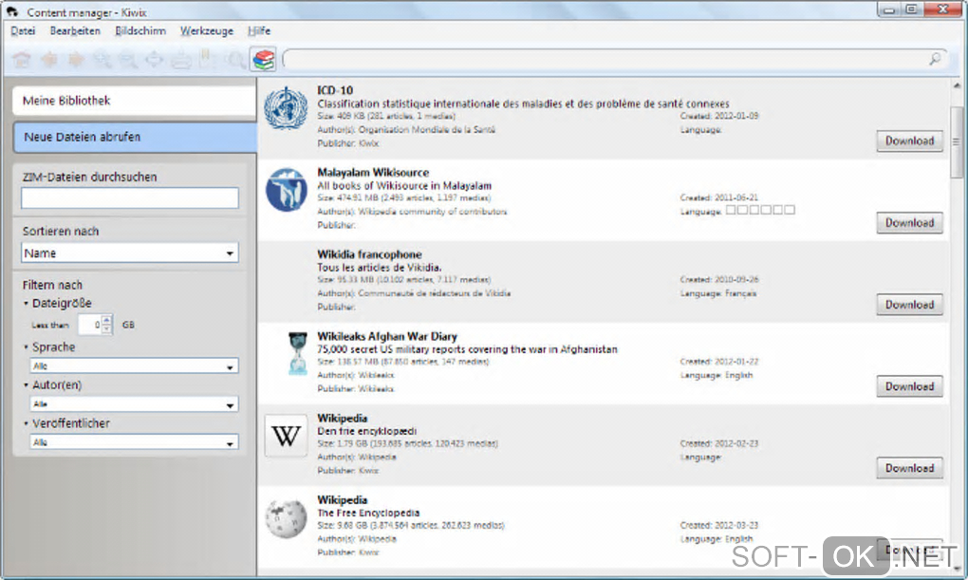Image resolution: width=968 pixels, height=580 pixels.
Task: Open the Bildschirm menu
Action: click(140, 31)
